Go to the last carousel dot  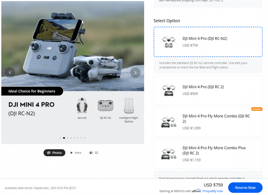(x=85, y=138)
